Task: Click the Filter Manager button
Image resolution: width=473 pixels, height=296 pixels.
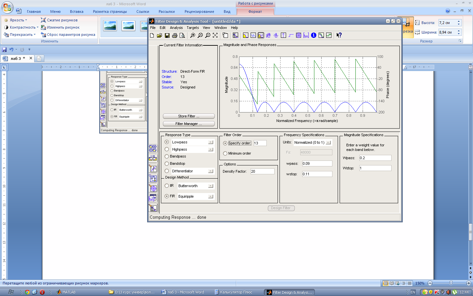Action: click(x=189, y=124)
